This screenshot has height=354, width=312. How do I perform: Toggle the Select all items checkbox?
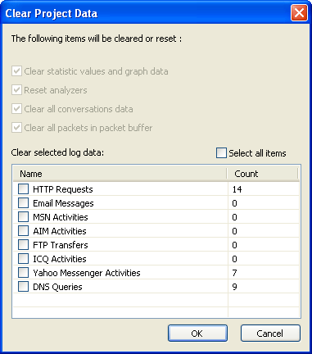tap(221, 153)
